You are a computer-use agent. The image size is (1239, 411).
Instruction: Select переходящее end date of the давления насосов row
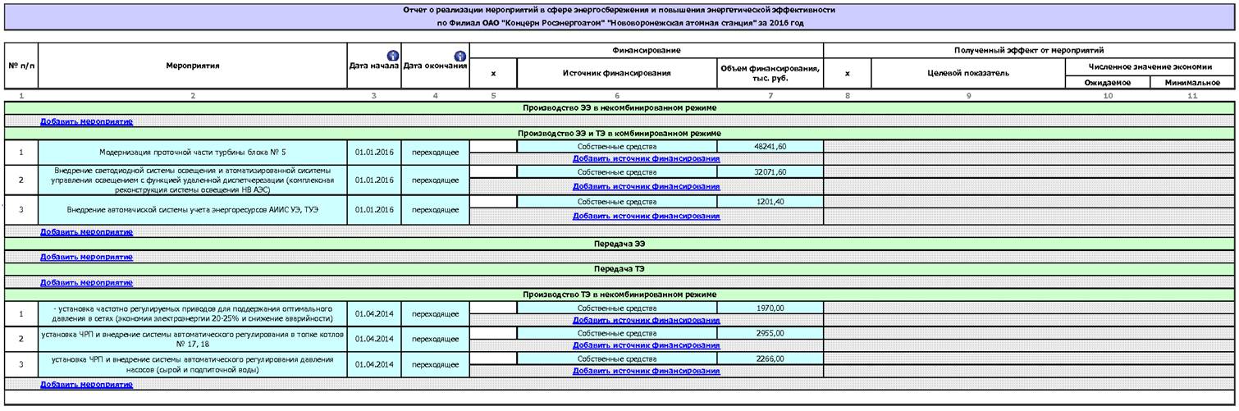click(435, 364)
